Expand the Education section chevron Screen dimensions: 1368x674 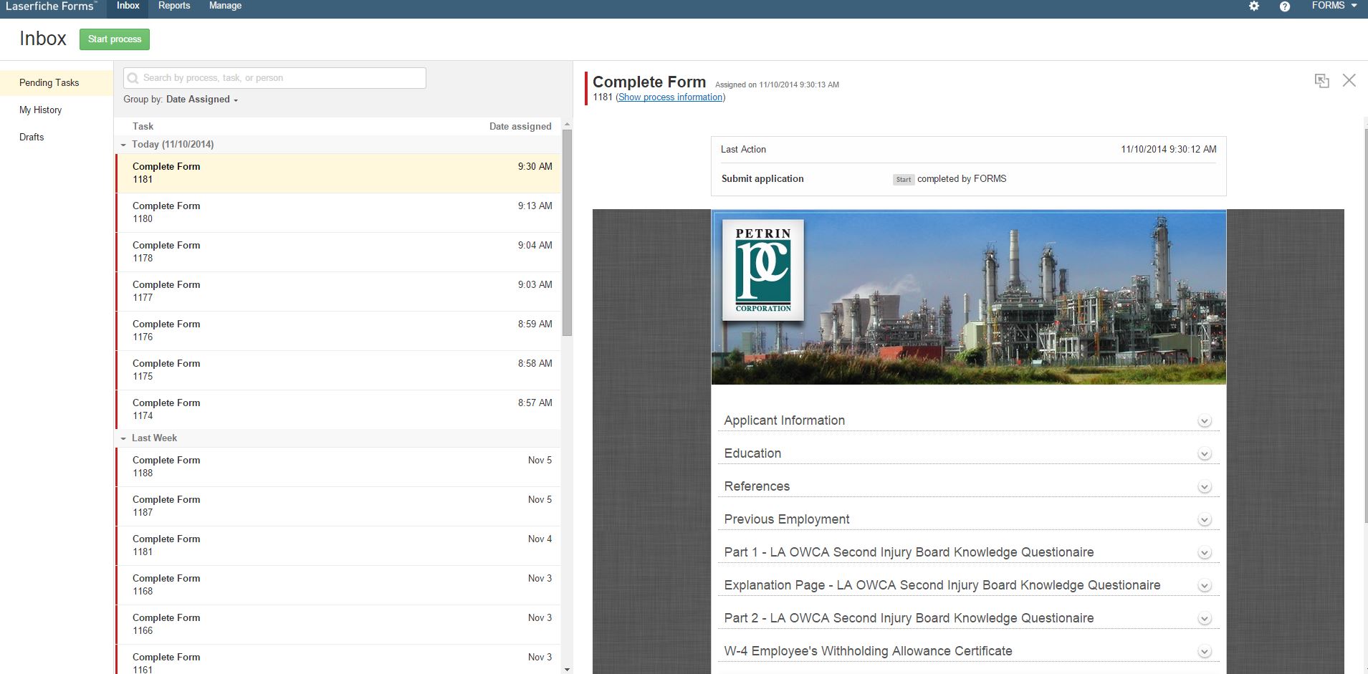(x=1205, y=454)
